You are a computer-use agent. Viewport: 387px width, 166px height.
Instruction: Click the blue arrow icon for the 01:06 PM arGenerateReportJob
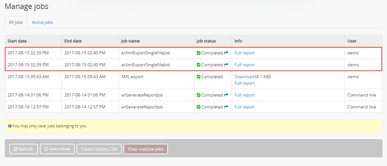click(226, 95)
